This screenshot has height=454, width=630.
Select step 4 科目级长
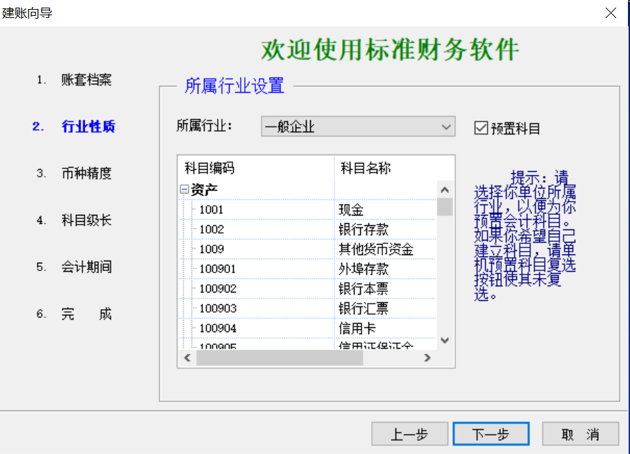click(x=86, y=220)
